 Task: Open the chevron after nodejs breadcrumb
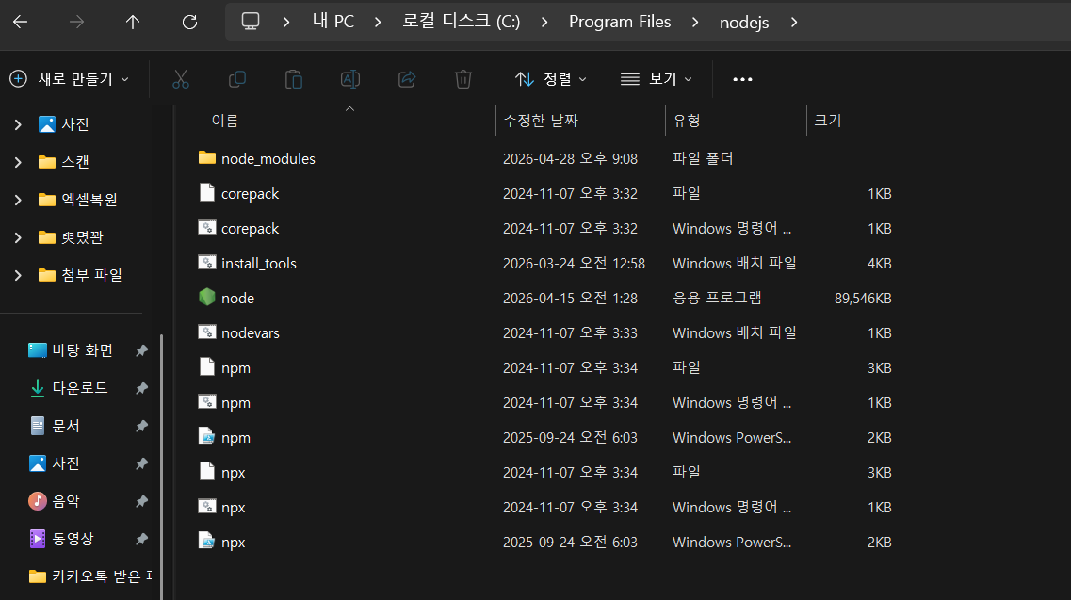click(x=794, y=22)
